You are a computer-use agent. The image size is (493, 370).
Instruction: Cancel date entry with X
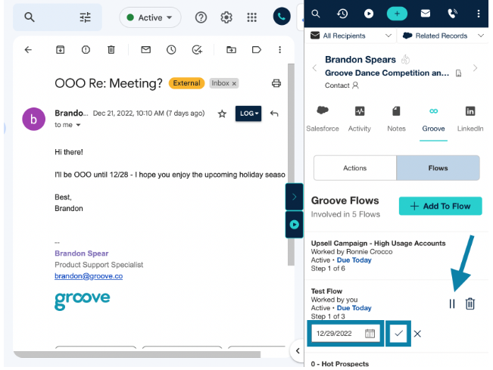point(417,334)
